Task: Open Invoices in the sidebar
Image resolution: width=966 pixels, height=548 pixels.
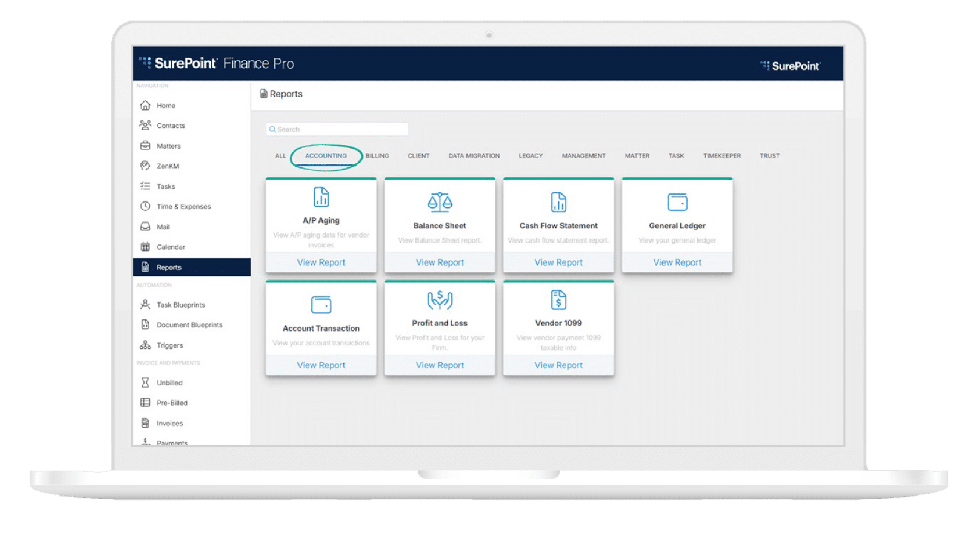Action: coord(169,423)
